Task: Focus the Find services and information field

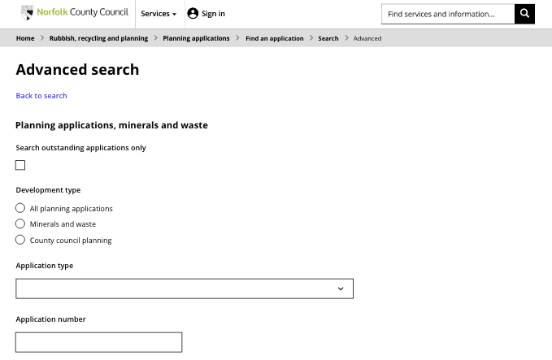Action: [448, 14]
